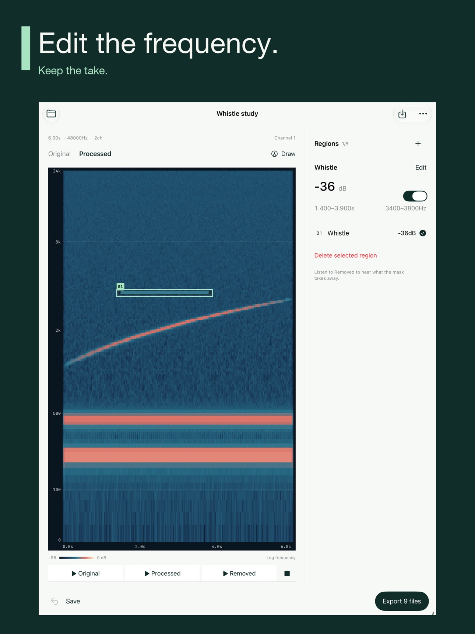Click the whistle sweep line in spectrogram
Viewport: 475px width, 634px height.
(x=179, y=324)
